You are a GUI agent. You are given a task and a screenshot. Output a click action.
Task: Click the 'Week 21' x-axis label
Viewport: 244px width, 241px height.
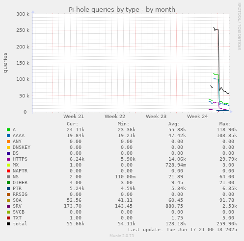[x=74, y=117]
